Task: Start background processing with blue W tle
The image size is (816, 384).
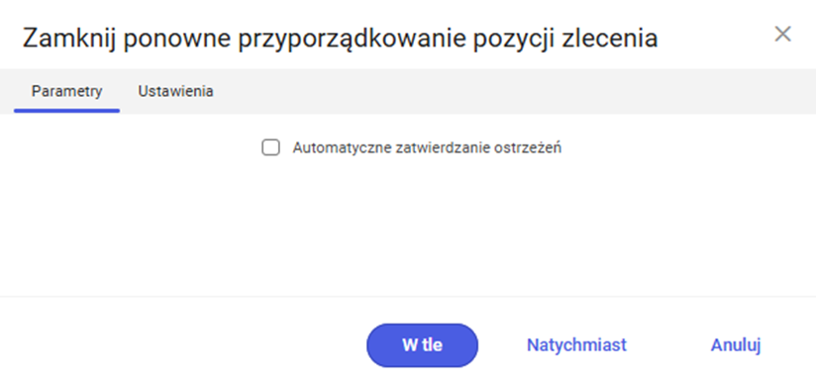Action: click(x=422, y=345)
